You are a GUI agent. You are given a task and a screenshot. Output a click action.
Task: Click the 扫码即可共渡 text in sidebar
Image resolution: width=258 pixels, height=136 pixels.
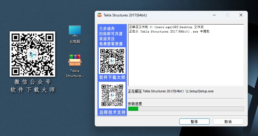(111, 34)
